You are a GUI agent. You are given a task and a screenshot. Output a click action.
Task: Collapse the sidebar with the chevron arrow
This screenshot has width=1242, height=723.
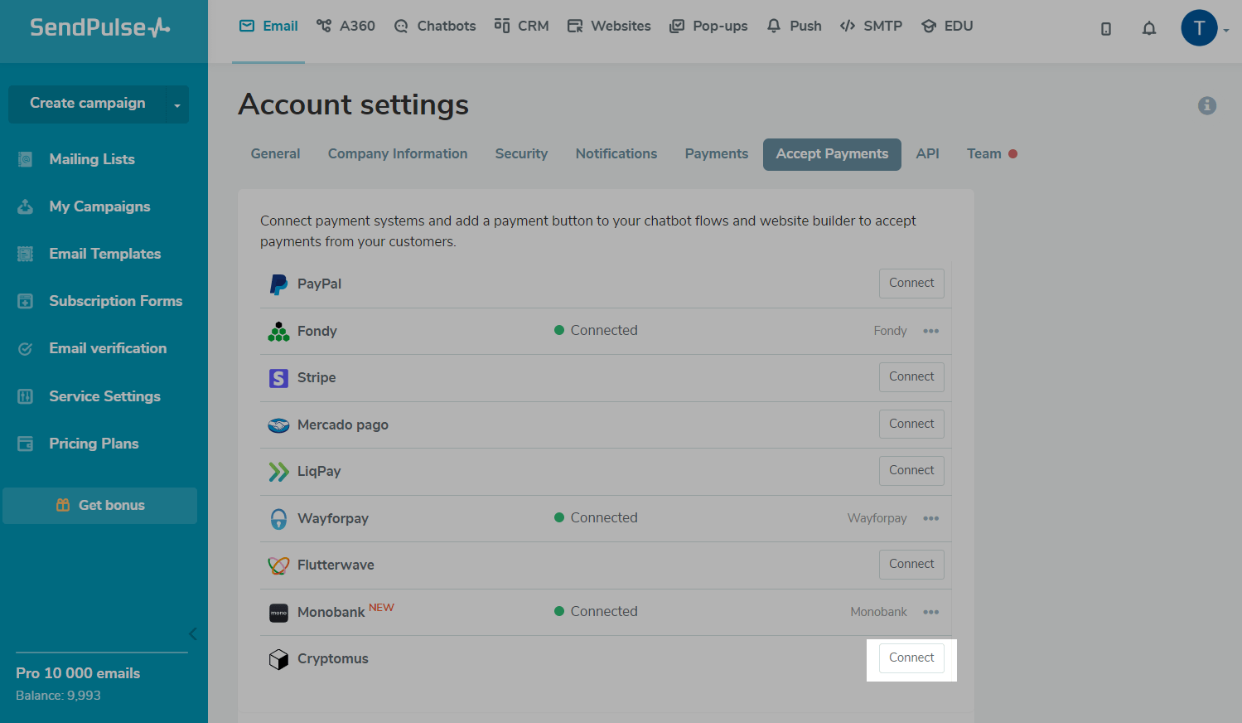point(192,634)
